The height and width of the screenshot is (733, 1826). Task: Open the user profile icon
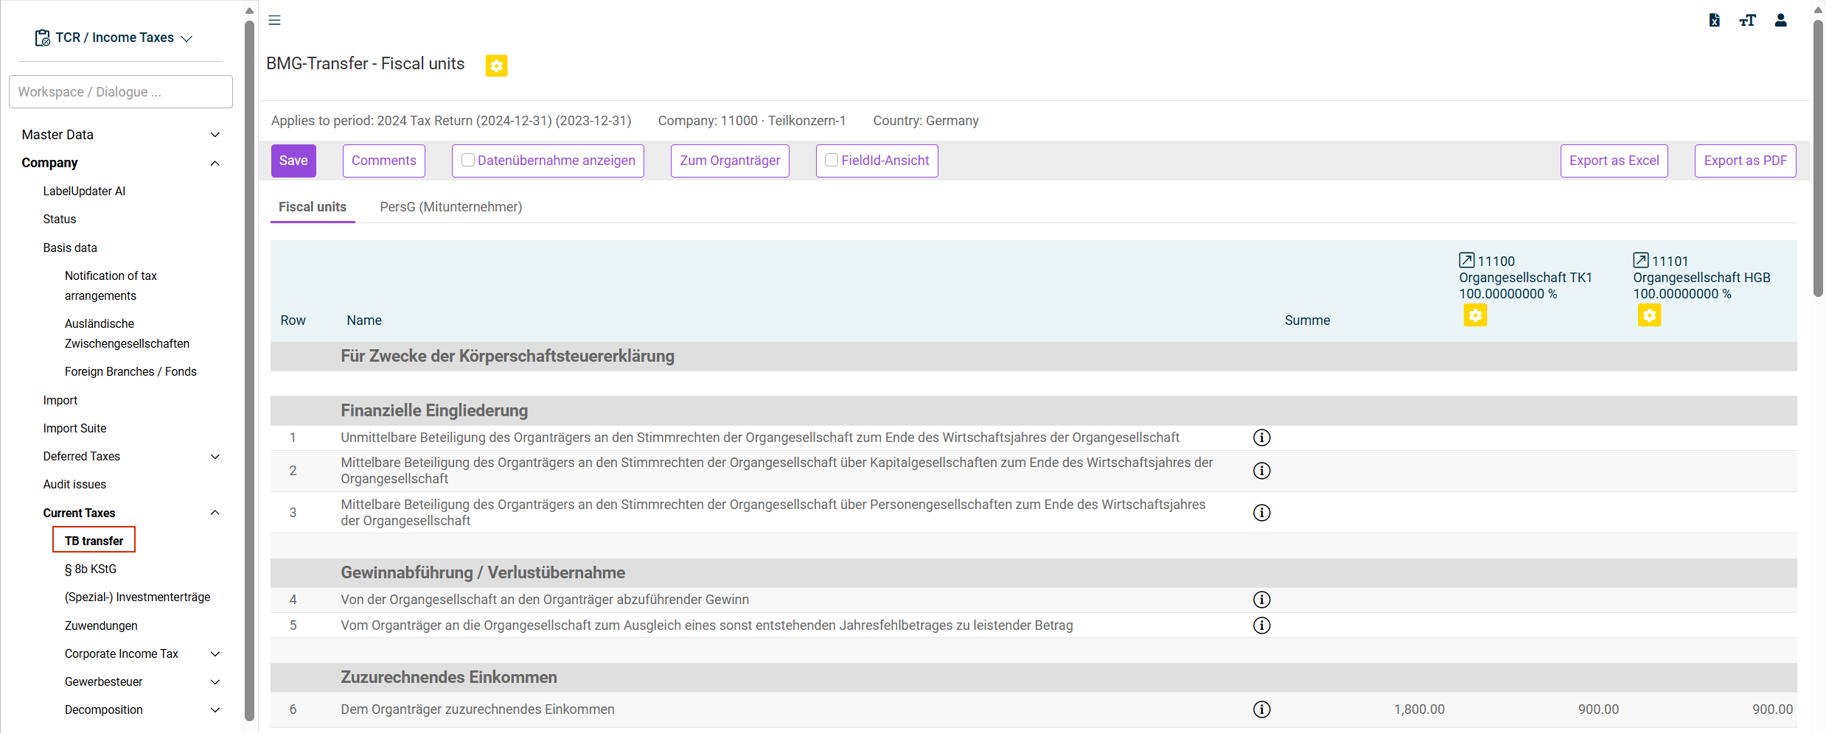(1780, 20)
